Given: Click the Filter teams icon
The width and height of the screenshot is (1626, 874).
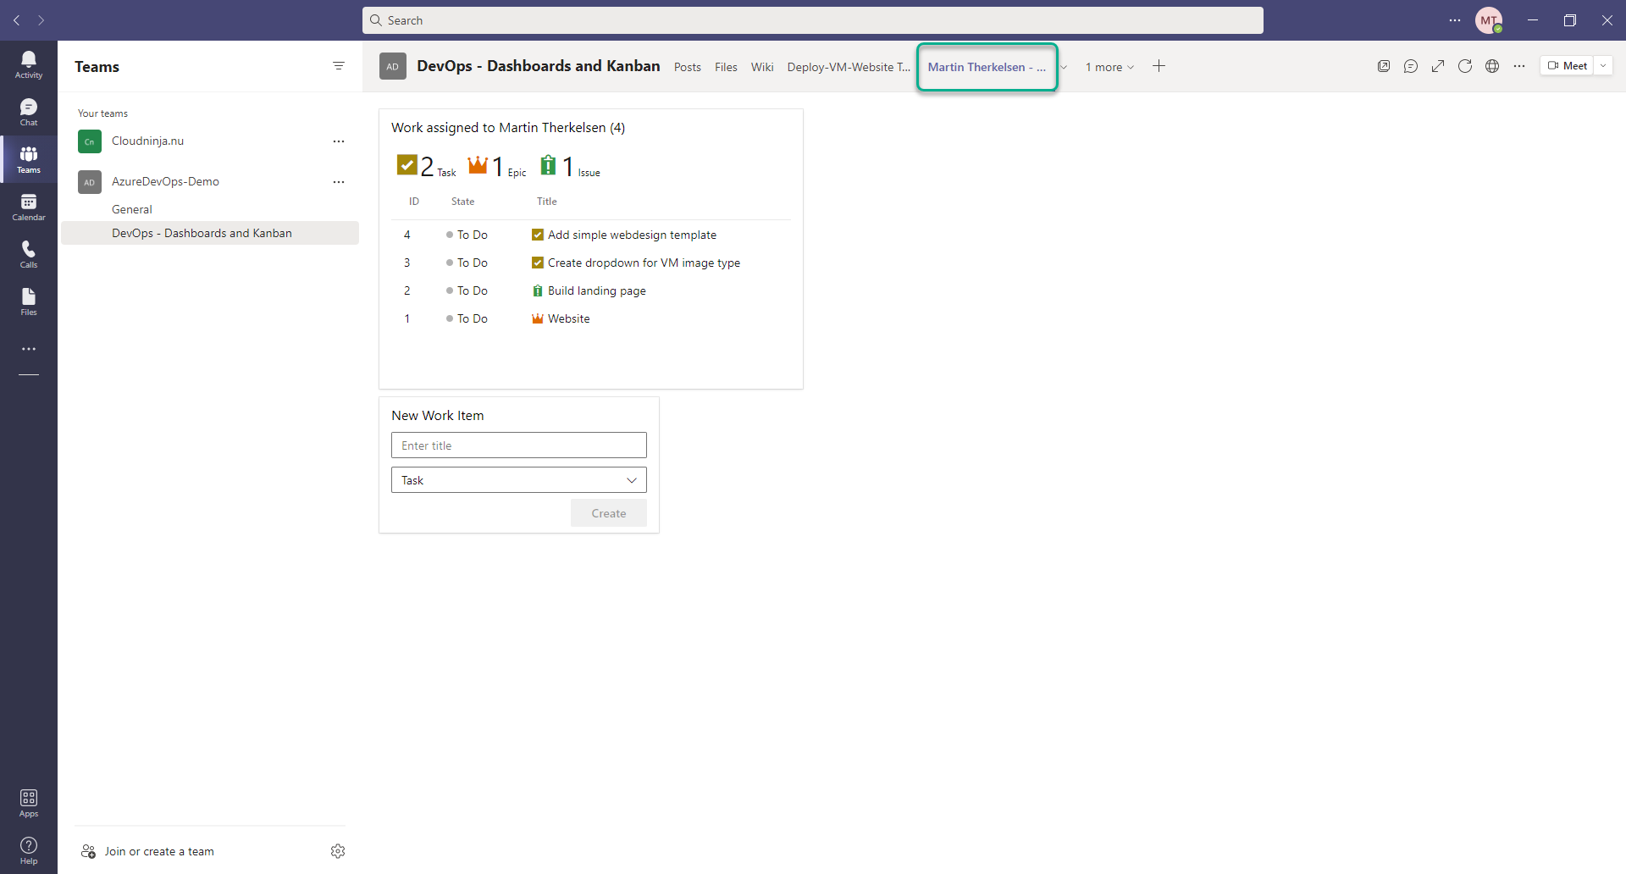Looking at the screenshot, I should point(339,66).
